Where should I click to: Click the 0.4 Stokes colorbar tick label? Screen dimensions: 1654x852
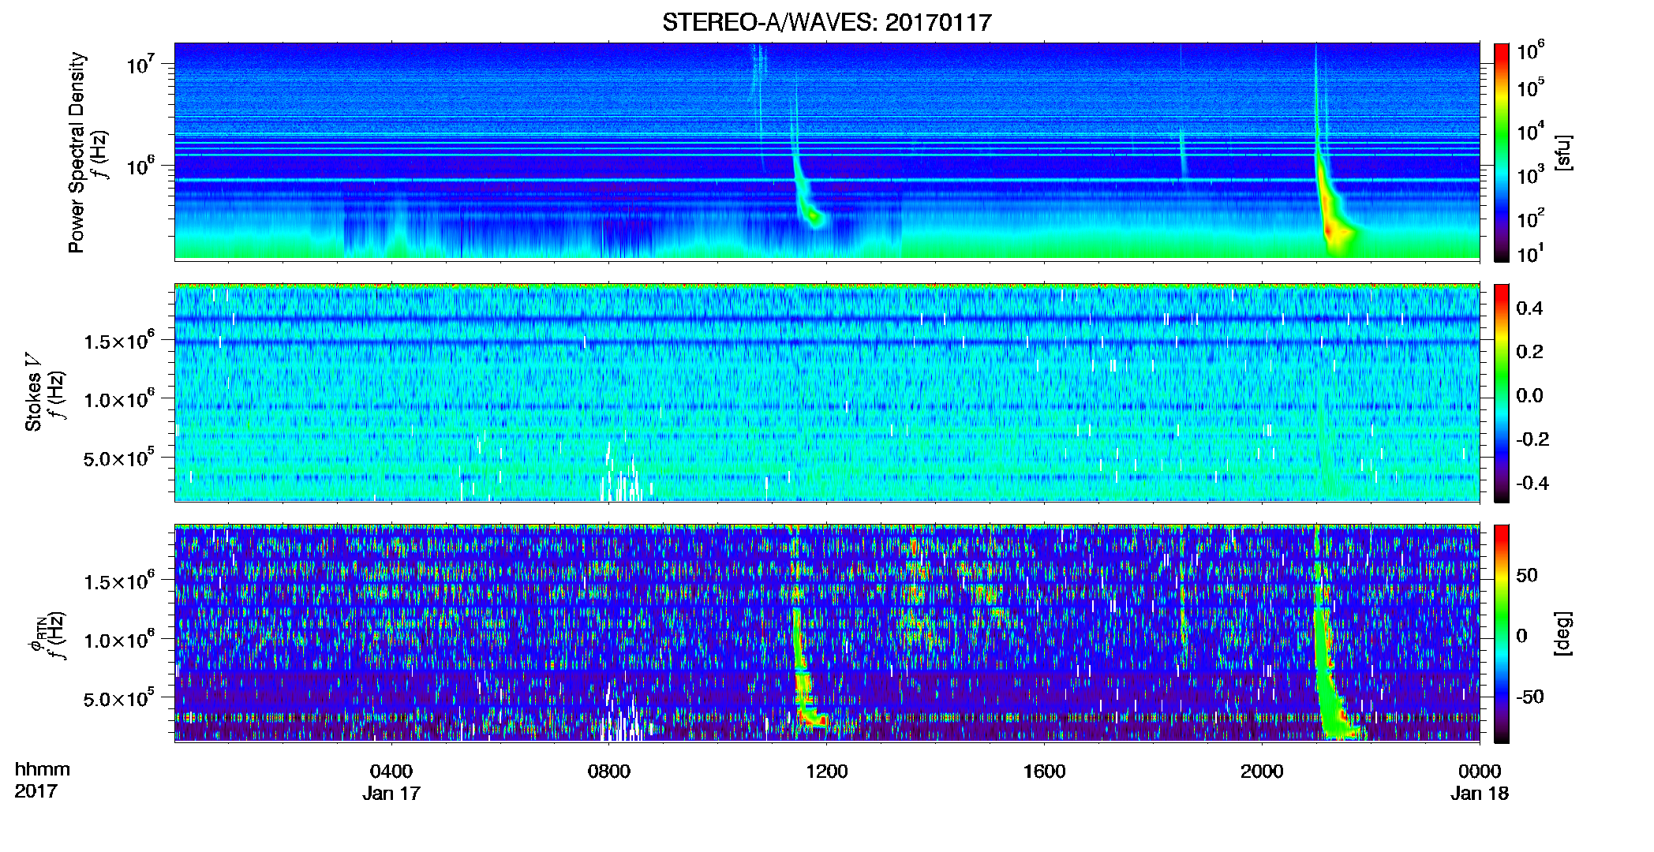tap(1529, 308)
